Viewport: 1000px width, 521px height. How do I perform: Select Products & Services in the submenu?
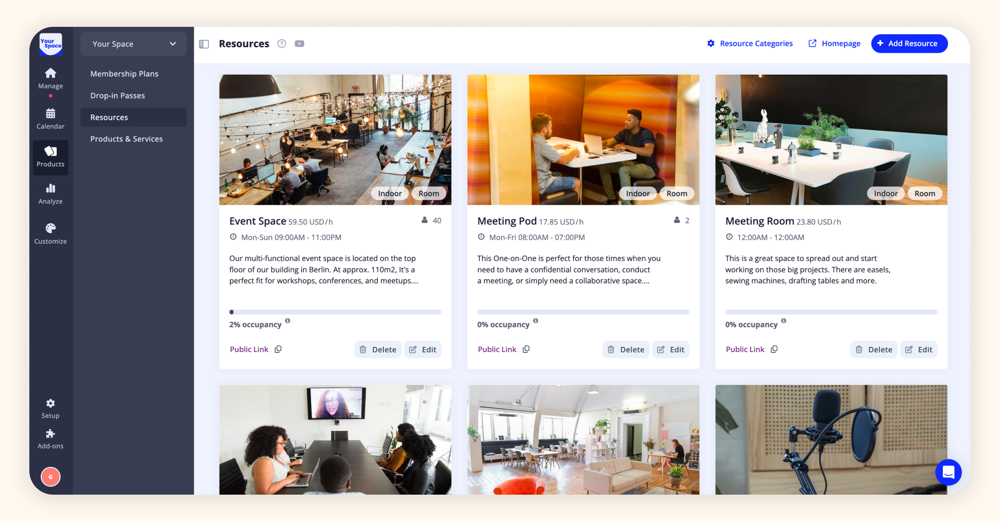click(126, 139)
